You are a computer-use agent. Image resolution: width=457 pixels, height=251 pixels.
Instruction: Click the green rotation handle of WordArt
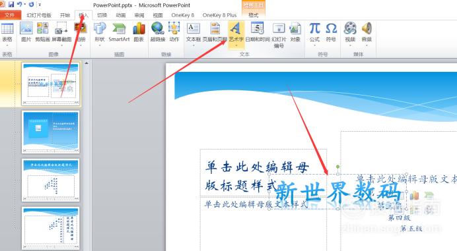pyautogui.click(x=337, y=167)
